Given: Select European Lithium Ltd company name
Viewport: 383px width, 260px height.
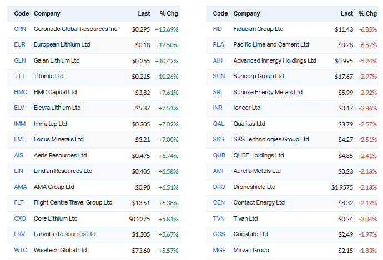Looking at the screenshot, I should (x=62, y=45).
